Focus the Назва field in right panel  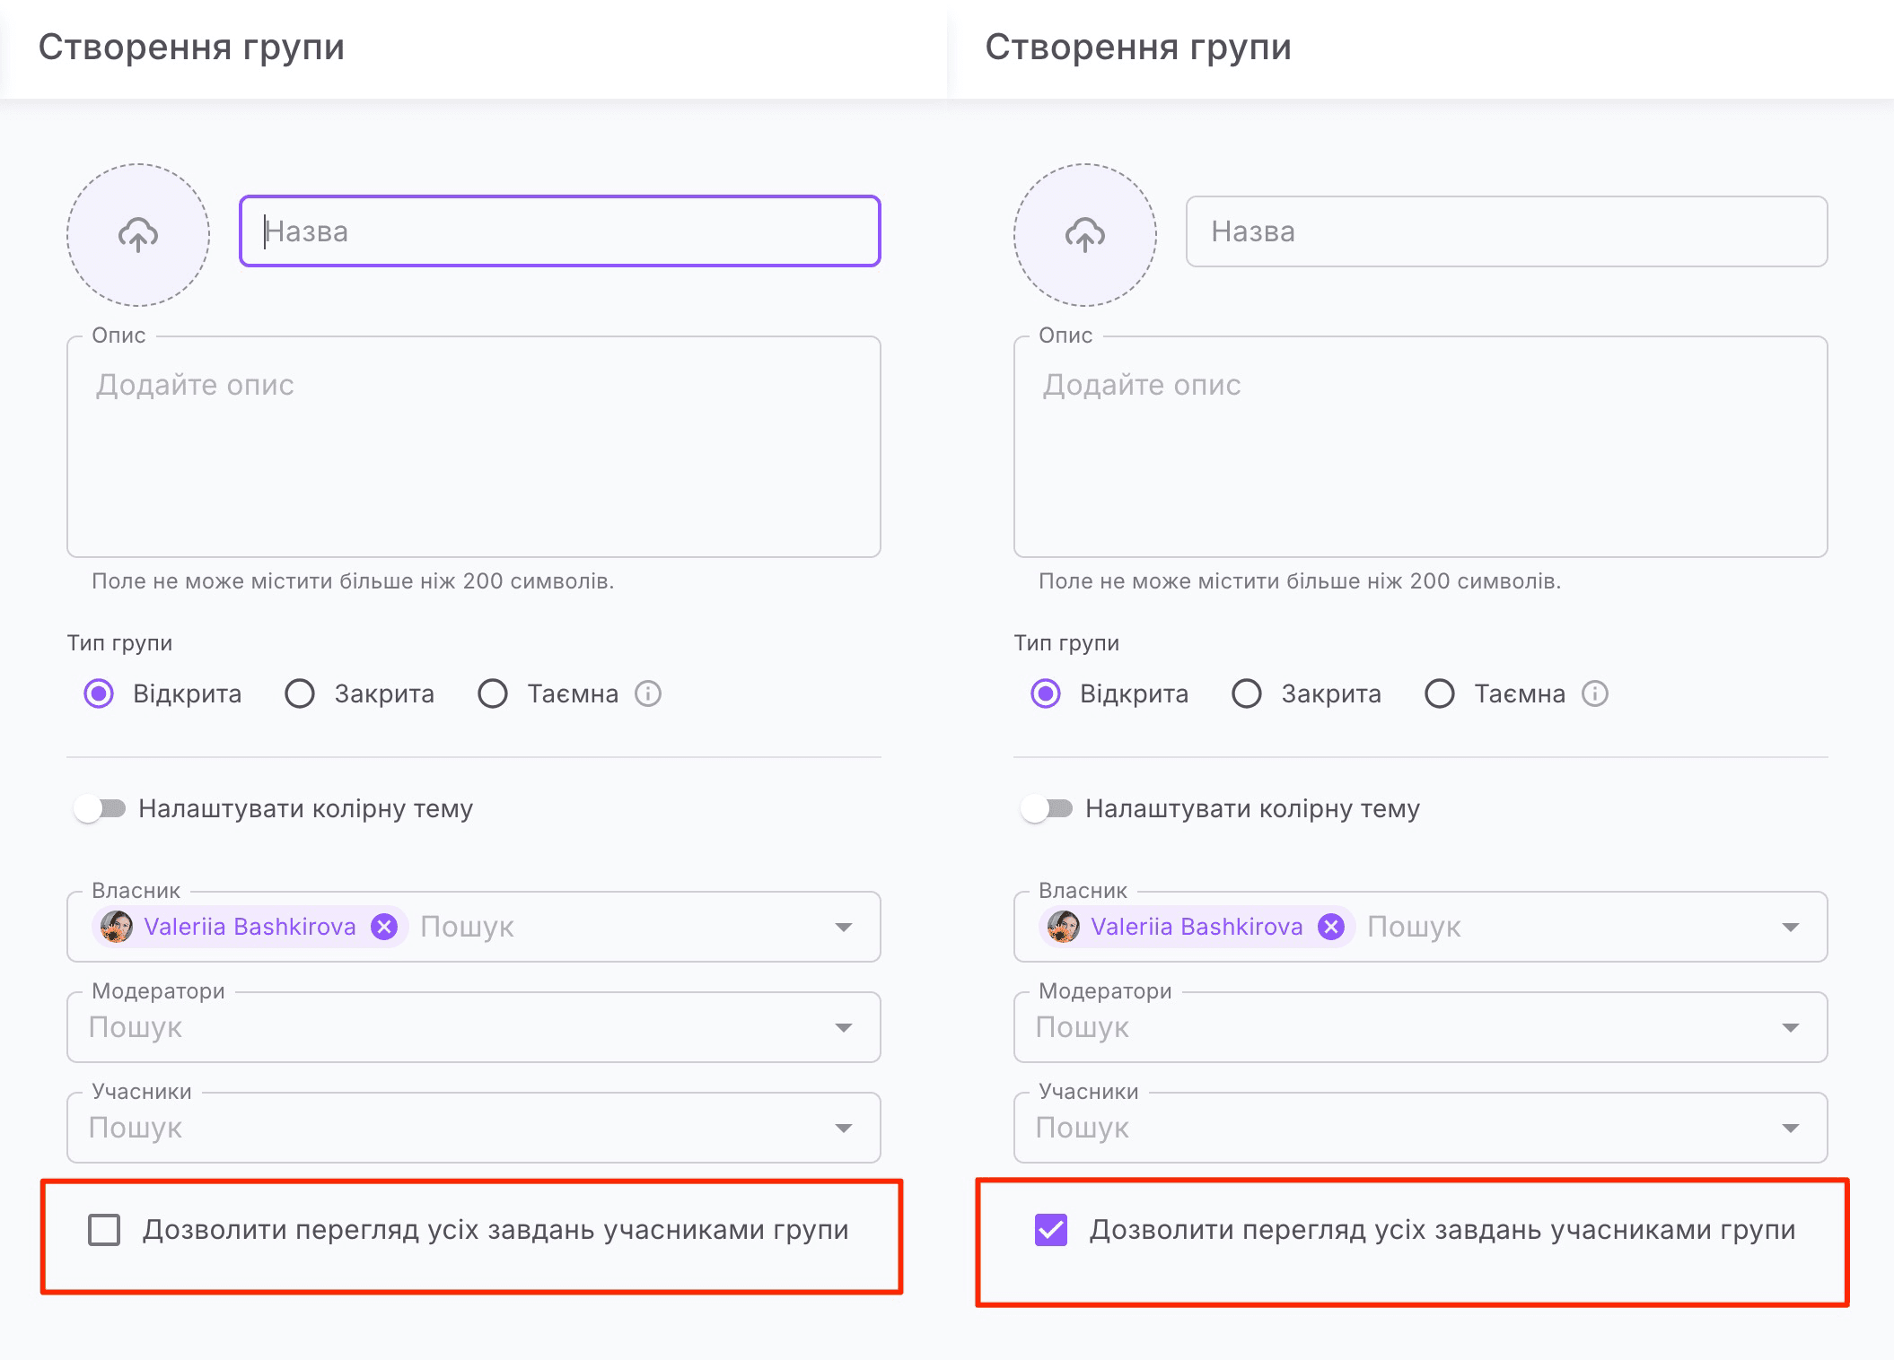pyautogui.click(x=1507, y=231)
